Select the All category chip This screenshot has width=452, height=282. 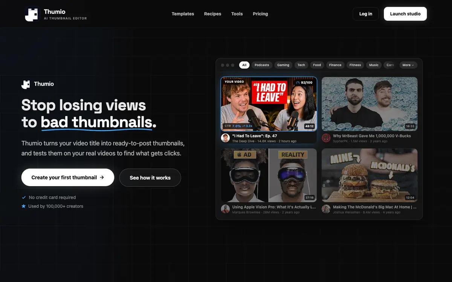[244, 65]
